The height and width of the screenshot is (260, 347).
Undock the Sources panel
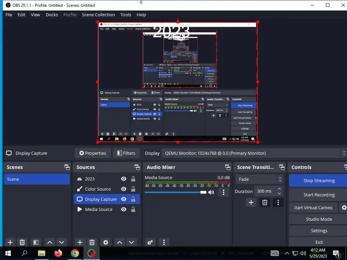pyautogui.click(x=137, y=167)
